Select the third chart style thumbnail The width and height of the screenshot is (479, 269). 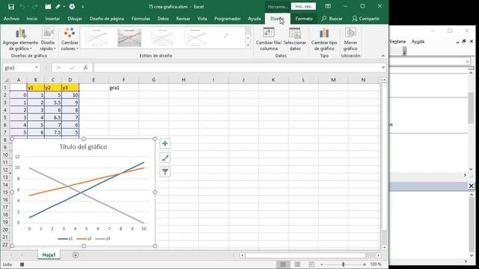[x=162, y=37]
